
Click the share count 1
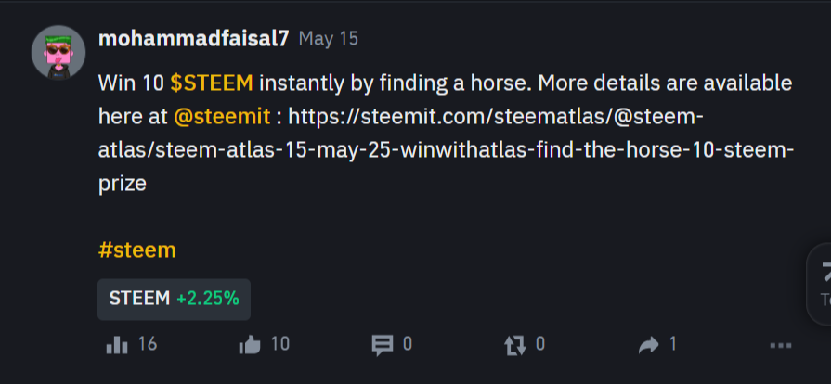[673, 345]
